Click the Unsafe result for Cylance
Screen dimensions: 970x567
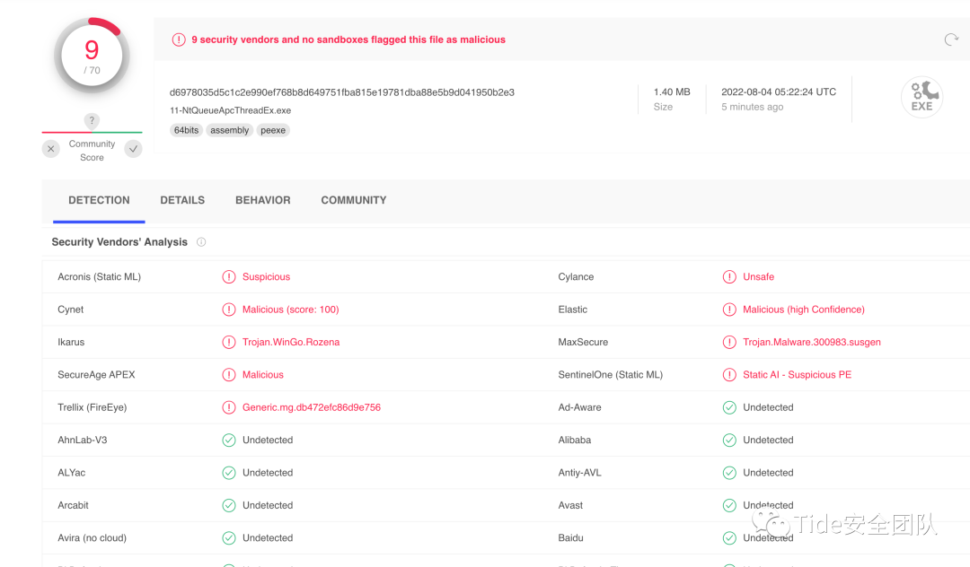tap(758, 276)
